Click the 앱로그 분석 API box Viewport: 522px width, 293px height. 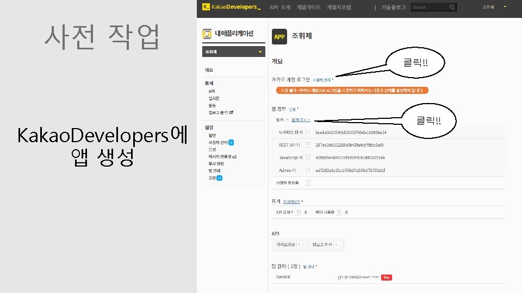[326, 245]
